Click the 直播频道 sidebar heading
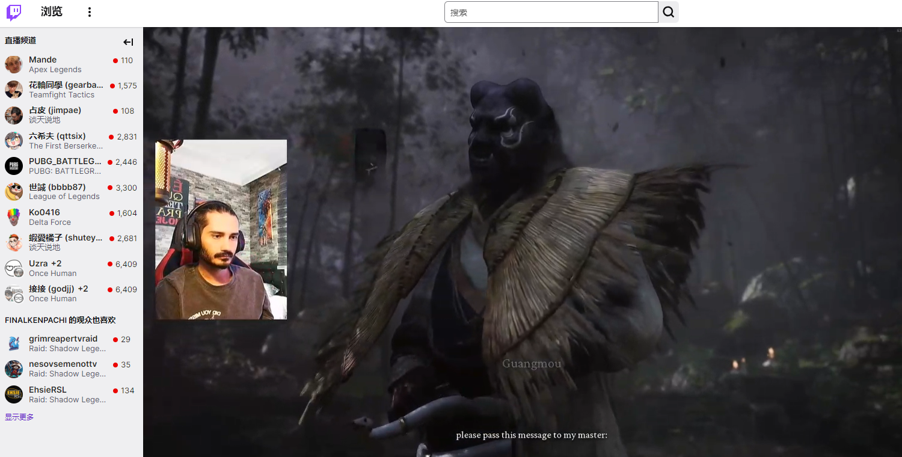 tap(20, 41)
